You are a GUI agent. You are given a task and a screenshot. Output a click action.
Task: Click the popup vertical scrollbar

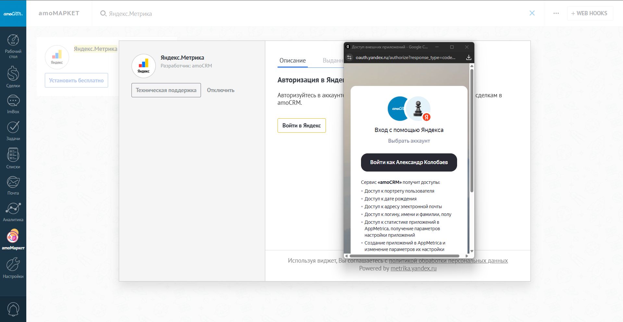tap(472, 130)
